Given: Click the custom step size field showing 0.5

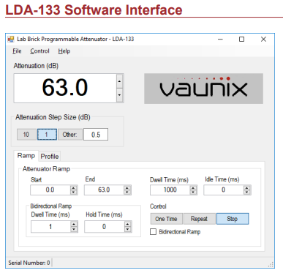Looking at the screenshot, I should 96,135.
